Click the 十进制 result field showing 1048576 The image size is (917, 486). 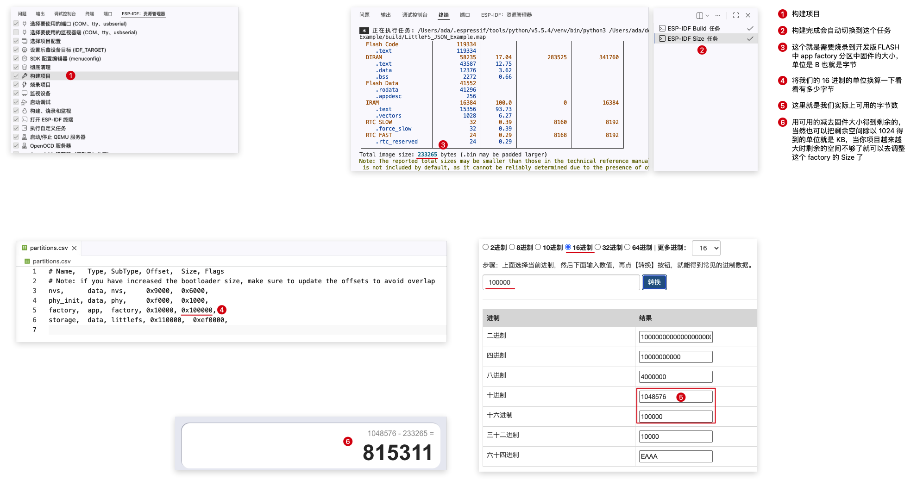pos(676,397)
